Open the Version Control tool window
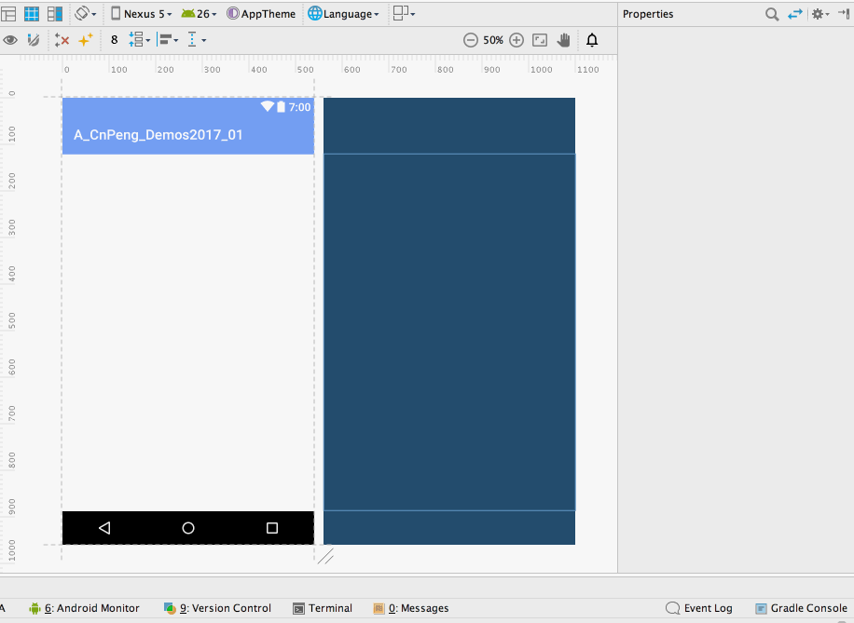The width and height of the screenshot is (854, 623). (x=217, y=608)
